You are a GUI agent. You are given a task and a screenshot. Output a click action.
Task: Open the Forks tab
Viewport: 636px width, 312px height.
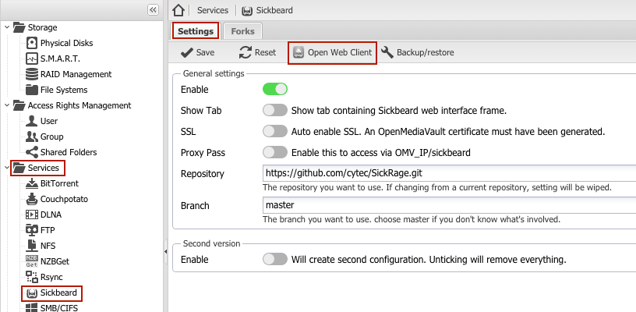point(242,31)
